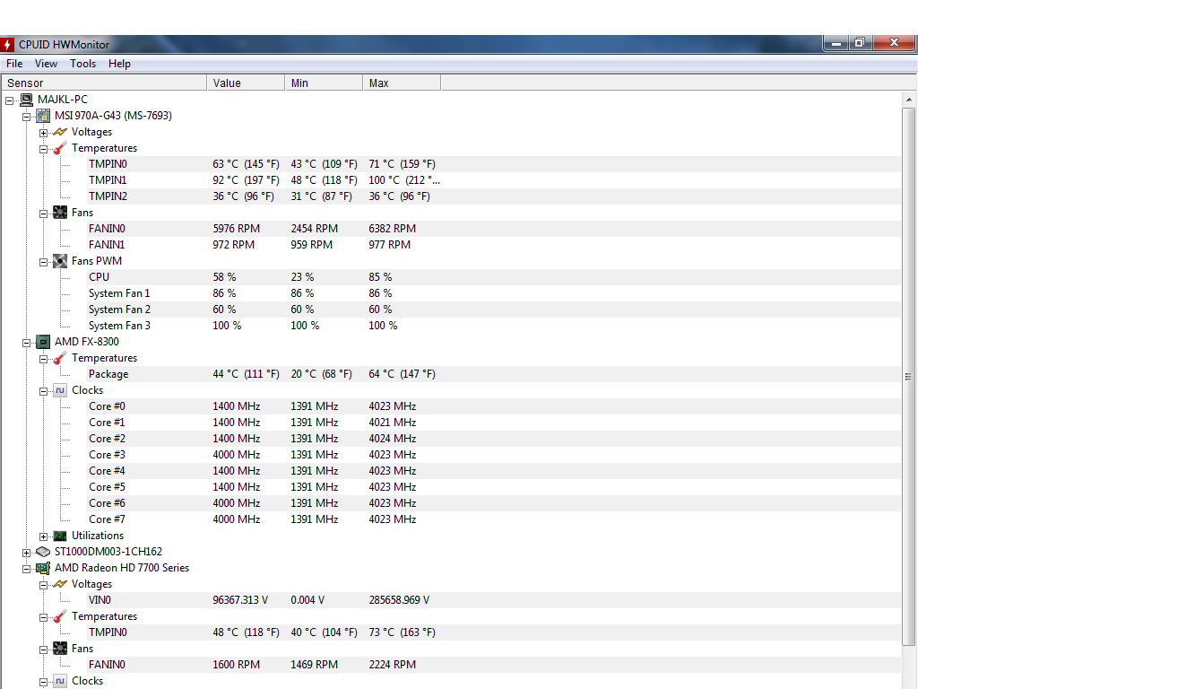The width and height of the screenshot is (1195, 689).
Task: Open the File menu
Action: coord(14,64)
